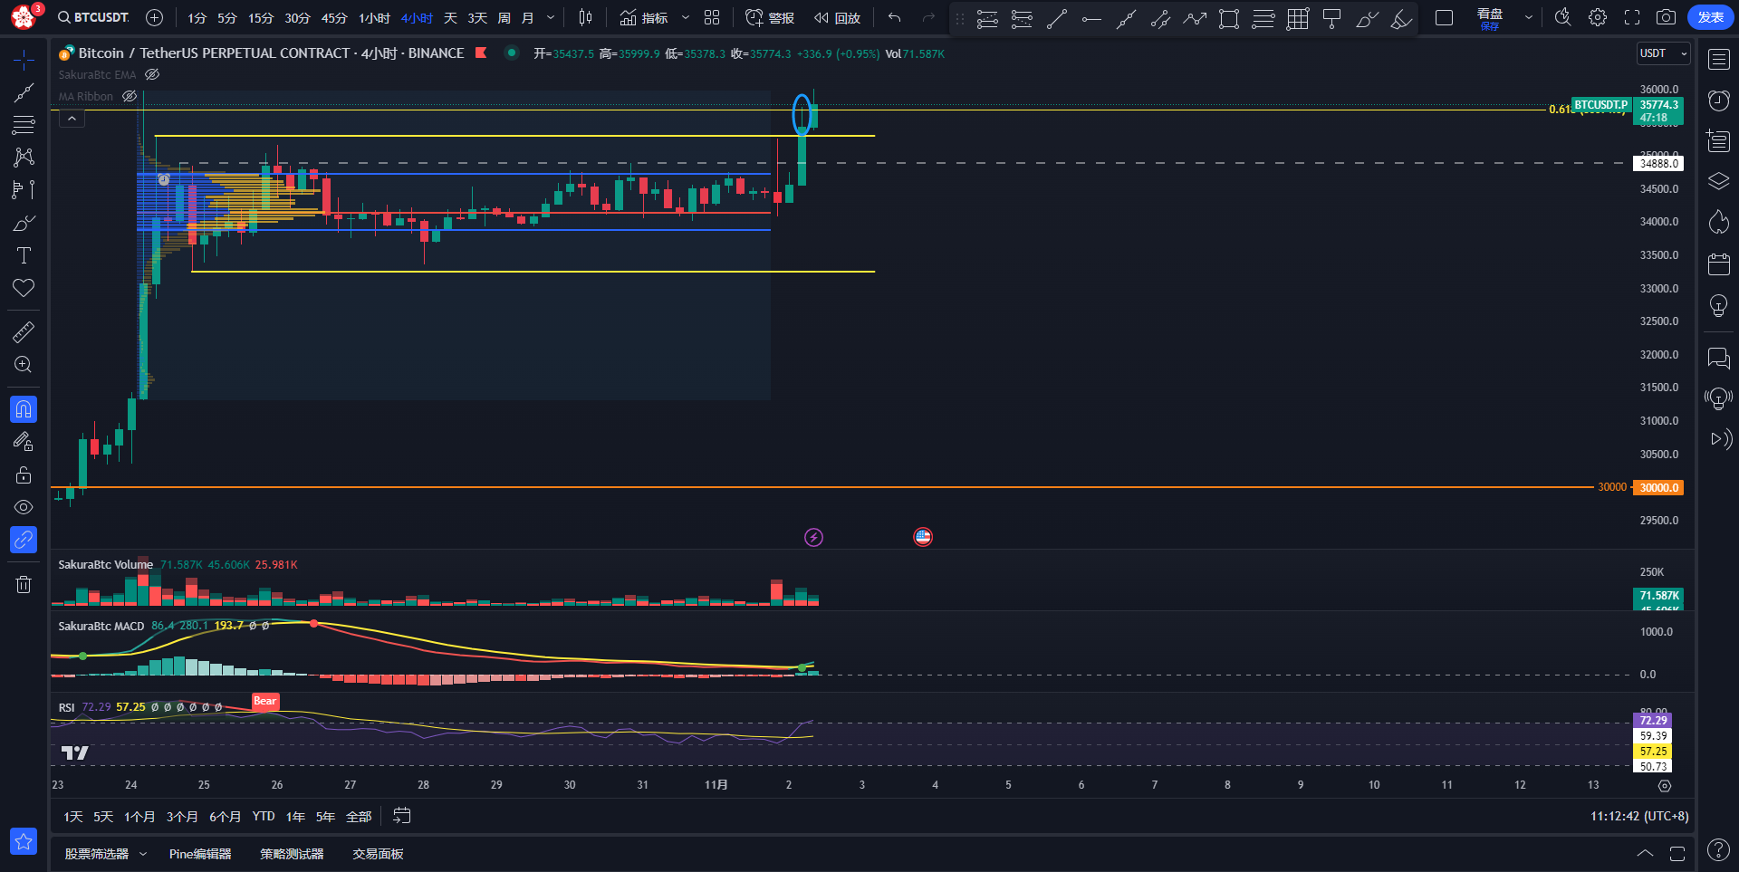Open the heart icons tool
This screenshot has height=872, width=1739.
(x=24, y=288)
